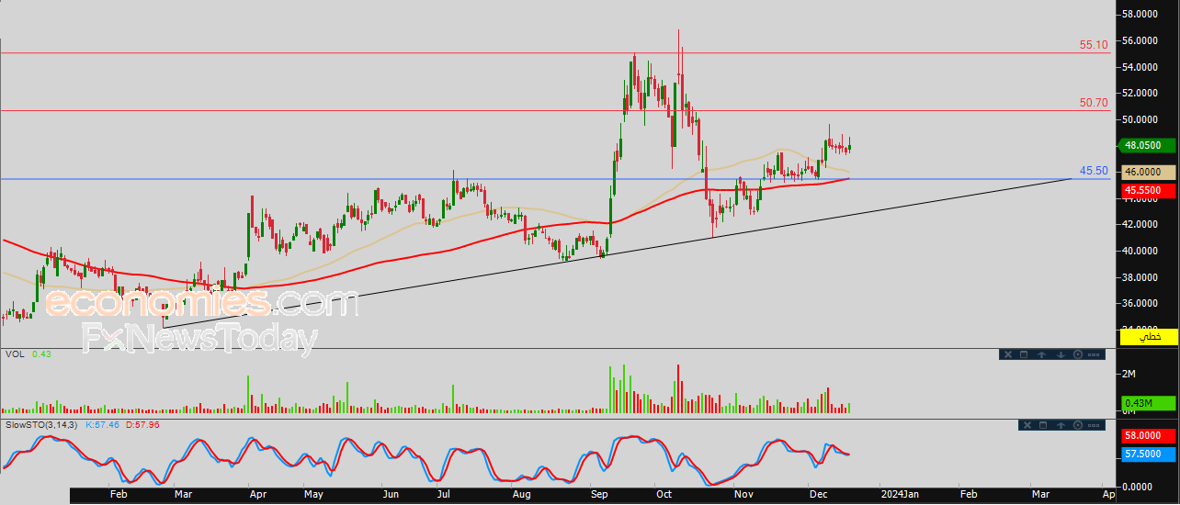1180x505 pixels.
Task: Click the 45.50 support level label
Action: (x=1094, y=171)
